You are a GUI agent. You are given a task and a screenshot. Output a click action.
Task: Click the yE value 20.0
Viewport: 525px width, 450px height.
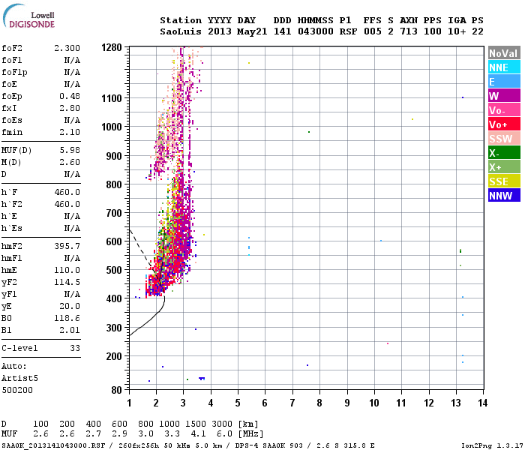tap(70, 306)
